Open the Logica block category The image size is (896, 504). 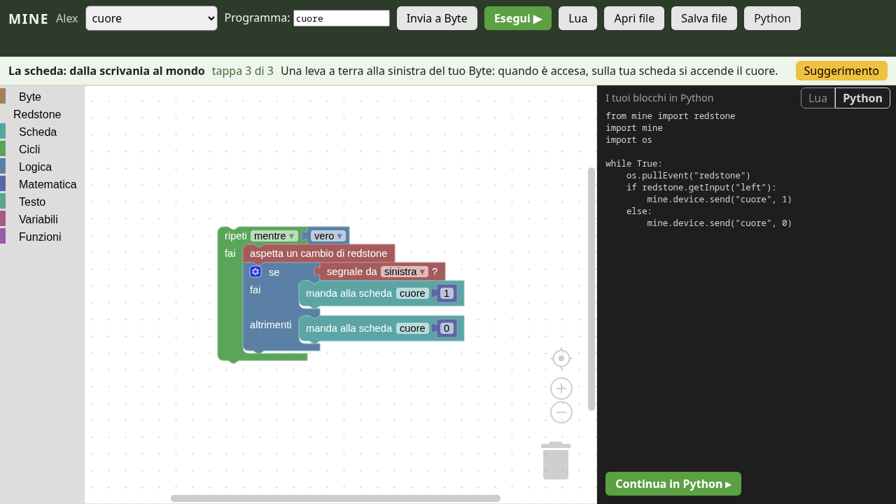tap(42, 167)
